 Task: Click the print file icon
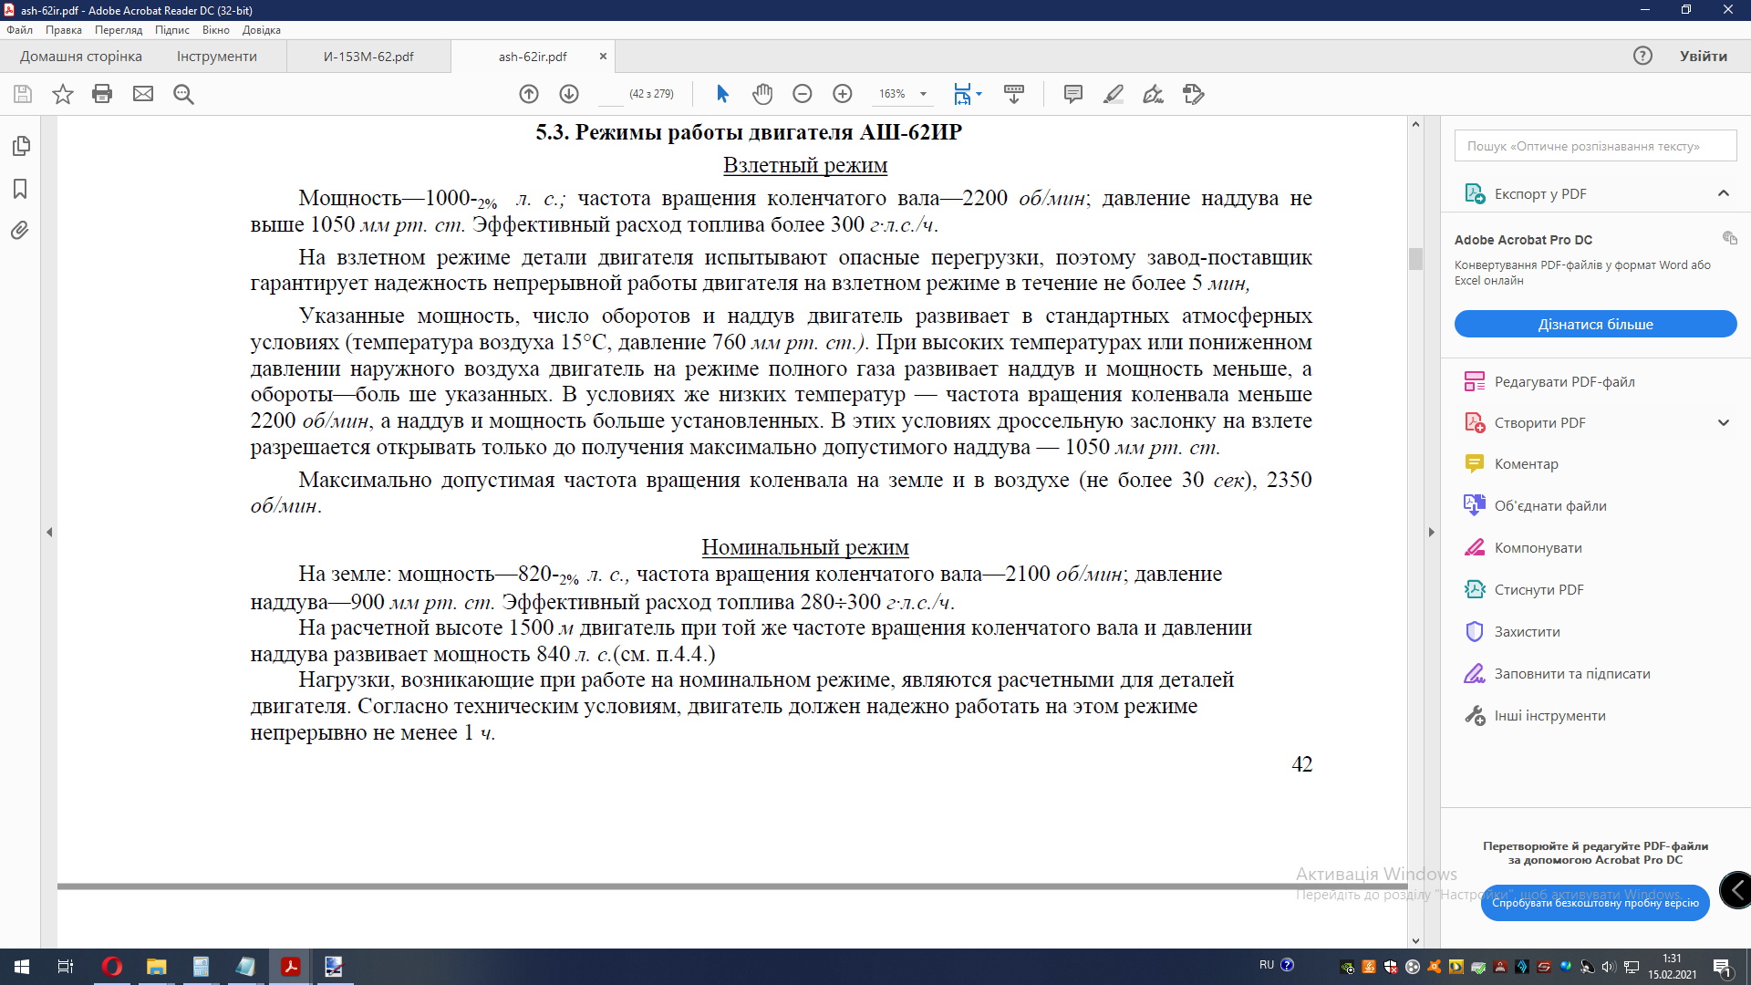[102, 94]
